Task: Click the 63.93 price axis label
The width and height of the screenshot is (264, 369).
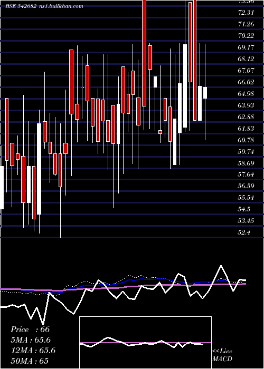Action: [x=247, y=105]
